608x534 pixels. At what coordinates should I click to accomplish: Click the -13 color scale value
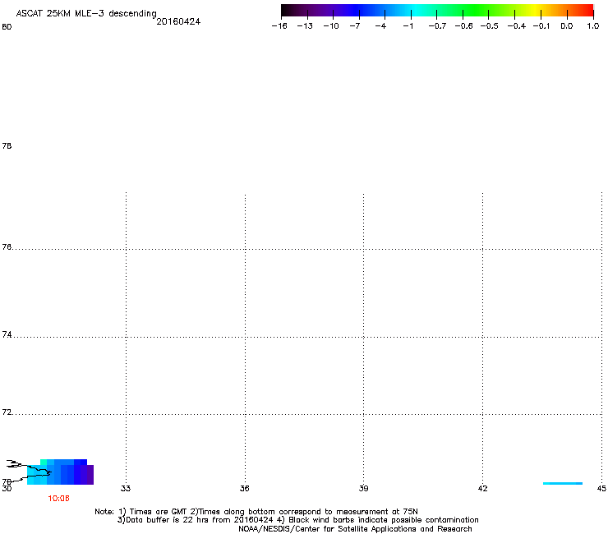point(305,26)
